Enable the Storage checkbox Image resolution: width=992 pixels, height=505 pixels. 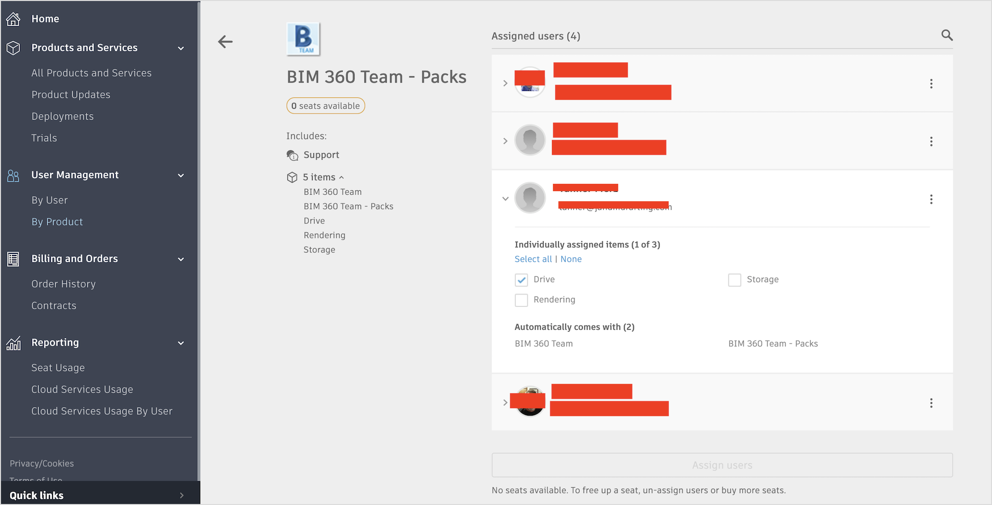(734, 280)
